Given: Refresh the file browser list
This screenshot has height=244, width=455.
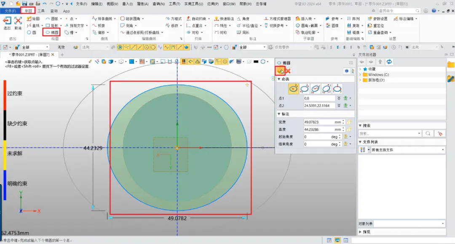Looking at the screenshot, I should tap(390, 62).
